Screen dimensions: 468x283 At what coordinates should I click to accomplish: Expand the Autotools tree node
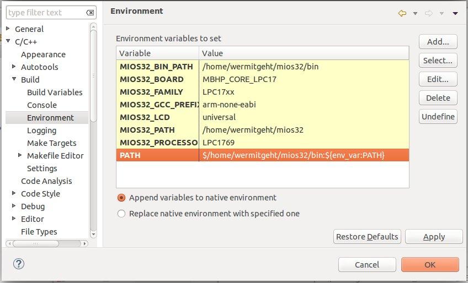(14, 67)
